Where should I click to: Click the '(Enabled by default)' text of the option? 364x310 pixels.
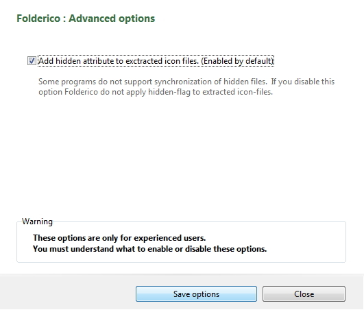[237, 61]
